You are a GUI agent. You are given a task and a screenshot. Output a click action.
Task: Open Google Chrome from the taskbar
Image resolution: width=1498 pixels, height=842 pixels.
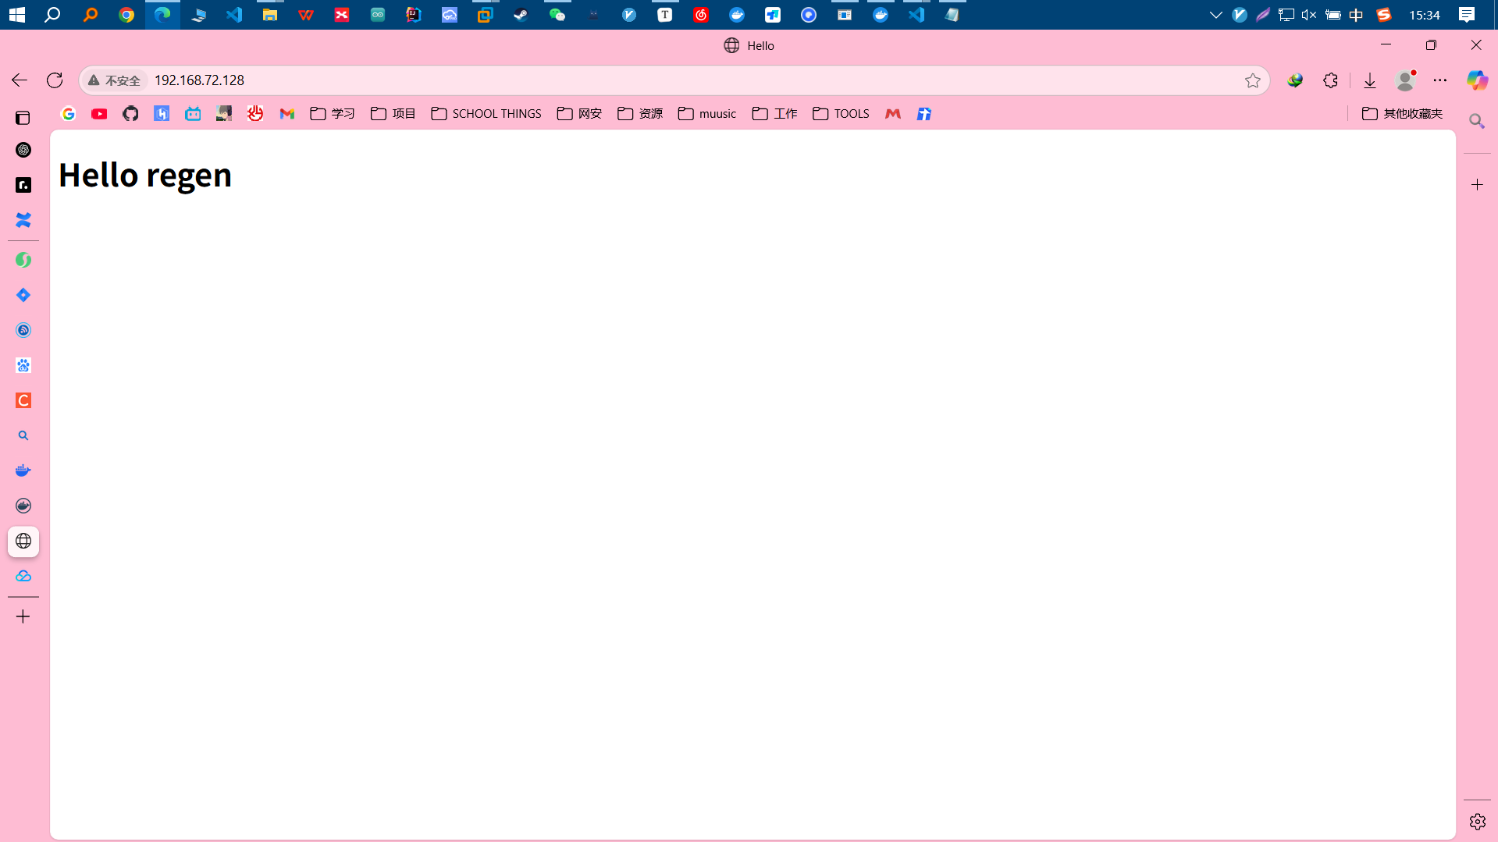(x=126, y=15)
